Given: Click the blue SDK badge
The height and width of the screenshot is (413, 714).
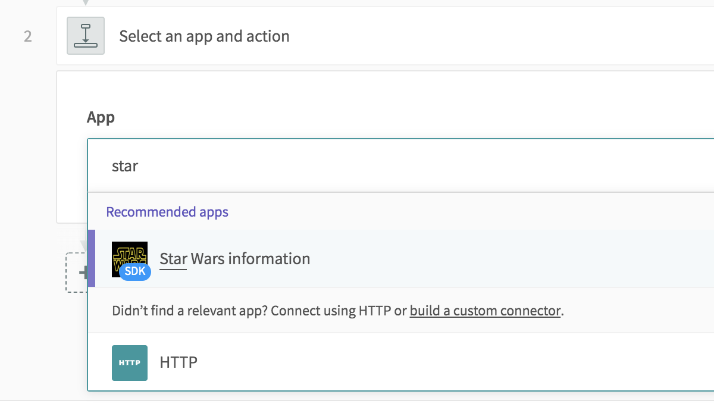Looking at the screenshot, I should click(x=135, y=272).
